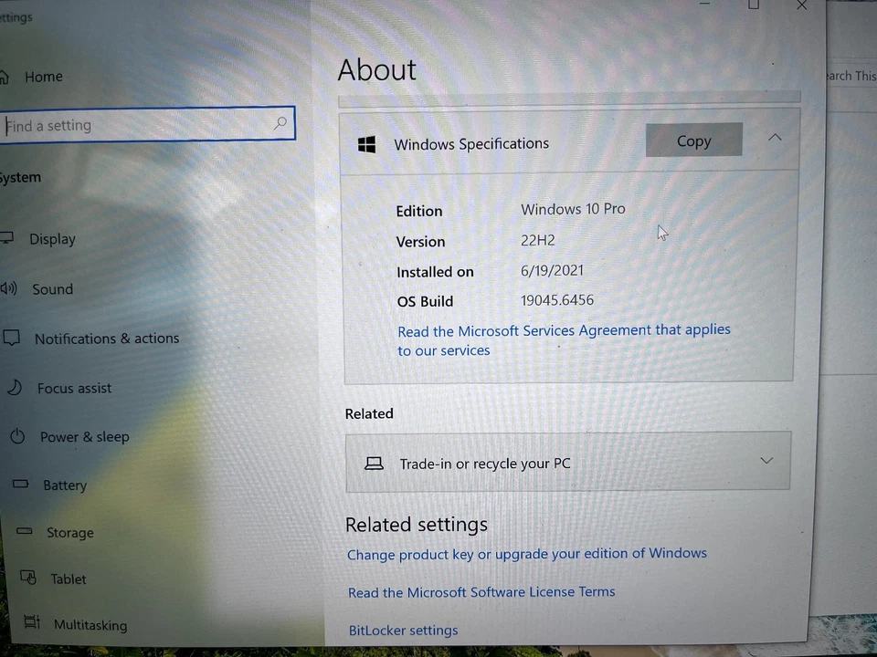Read the Microsoft Software License Terms
877x657 pixels.
(x=481, y=591)
